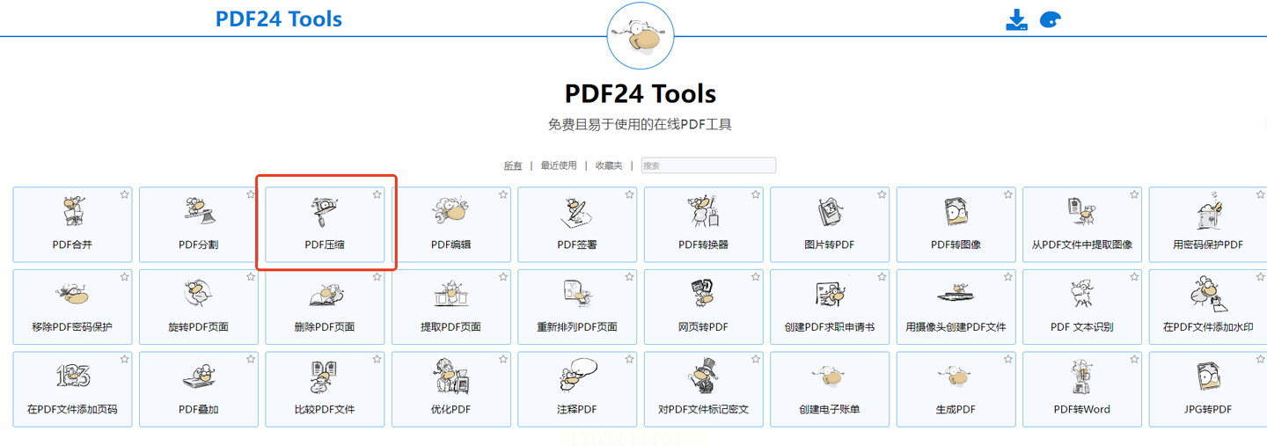This screenshot has height=446, width=1267.
Task: Favorite the PDF转Word tool with its star
Action: pos(1134,359)
